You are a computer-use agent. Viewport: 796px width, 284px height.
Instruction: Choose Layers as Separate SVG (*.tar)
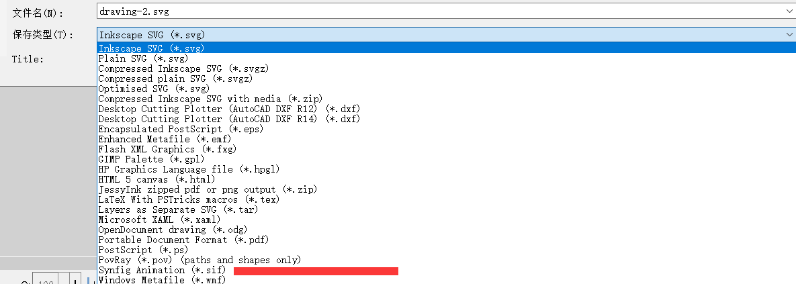(178, 209)
